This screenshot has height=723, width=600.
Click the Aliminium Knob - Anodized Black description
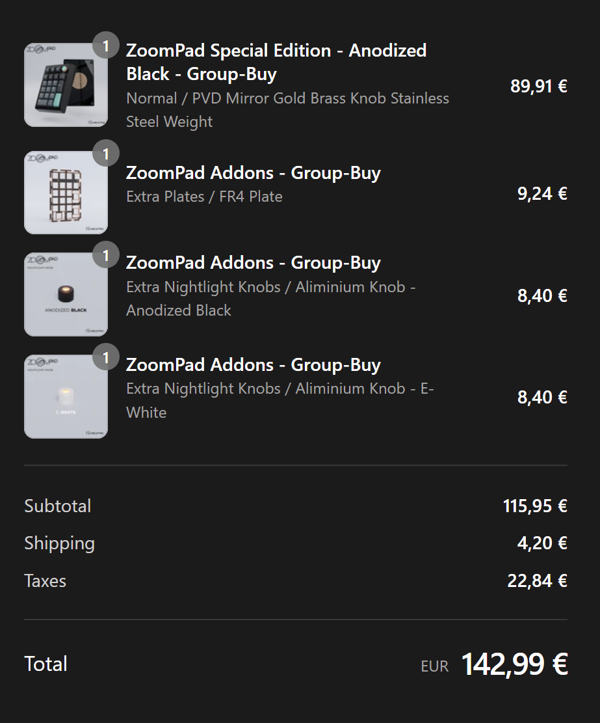point(270,299)
